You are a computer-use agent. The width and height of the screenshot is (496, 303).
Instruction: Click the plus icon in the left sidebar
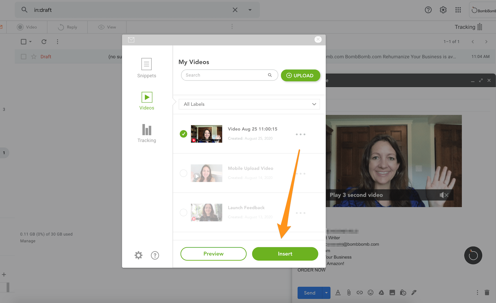(x=4, y=275)
